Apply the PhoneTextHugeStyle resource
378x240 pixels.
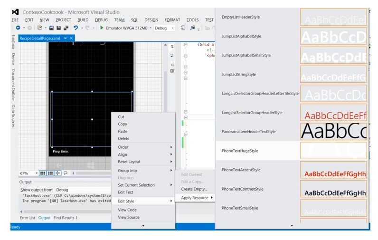coord(292,151)
